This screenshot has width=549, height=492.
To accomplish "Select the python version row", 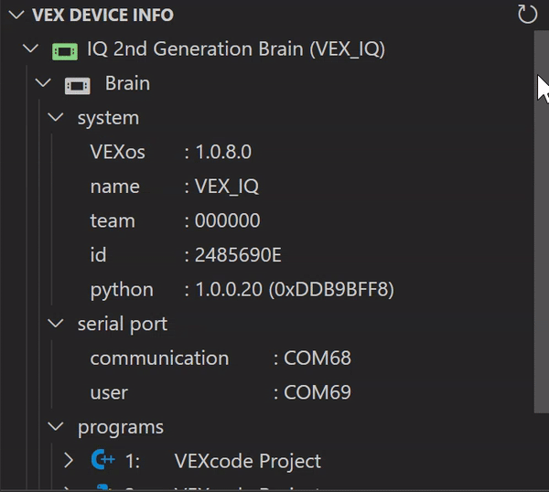I will click(242, 290).
